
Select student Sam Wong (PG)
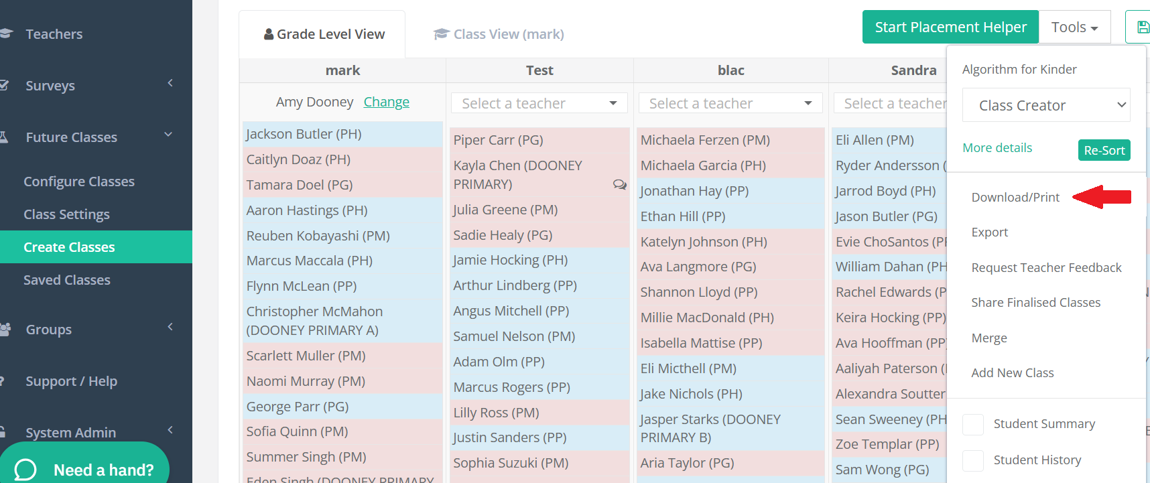tap(889, 470)
